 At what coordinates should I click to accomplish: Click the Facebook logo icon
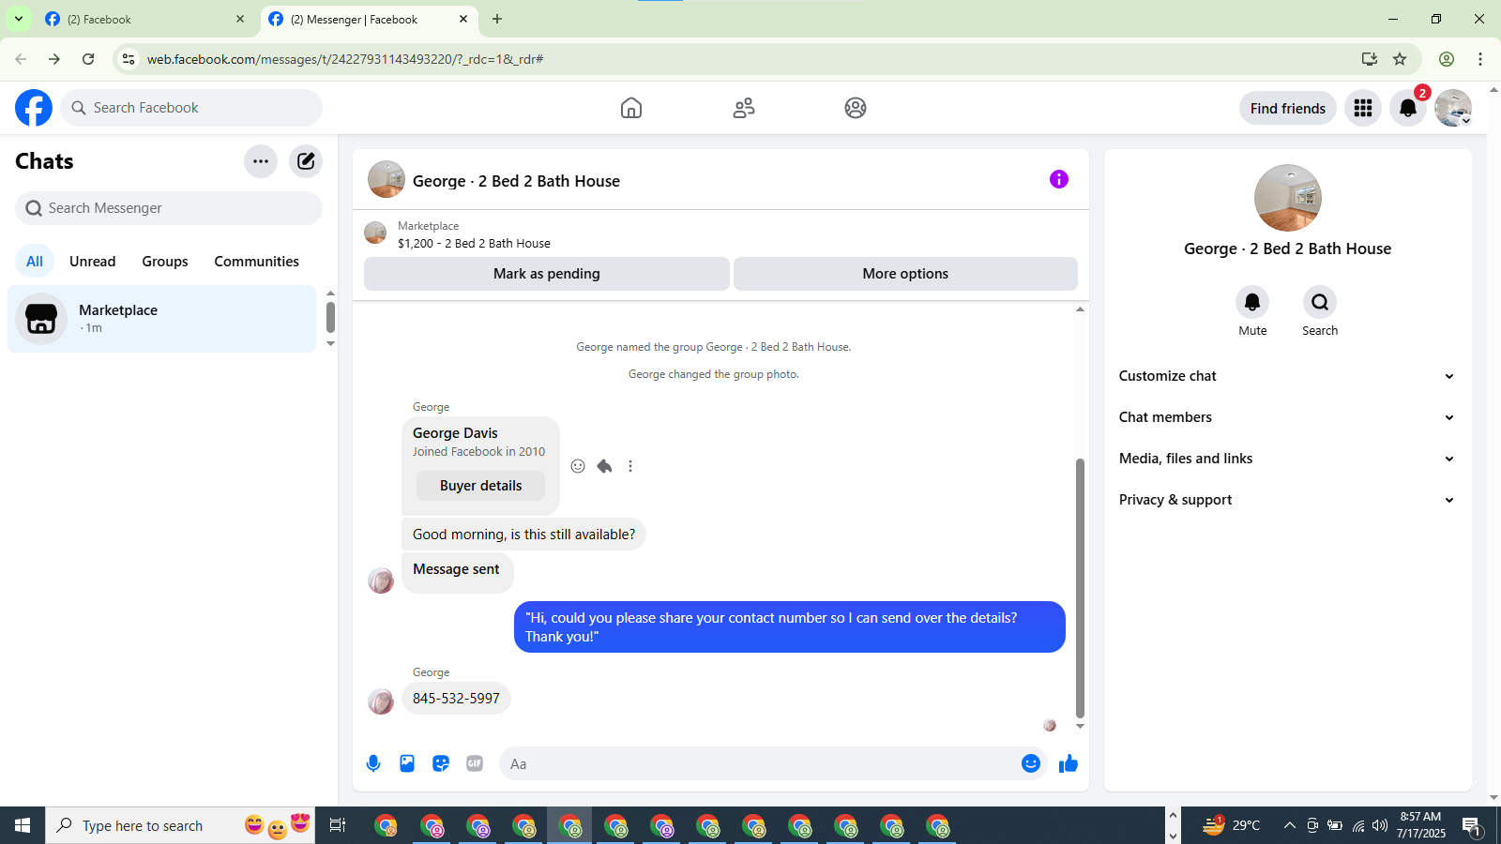pos(34,108)
